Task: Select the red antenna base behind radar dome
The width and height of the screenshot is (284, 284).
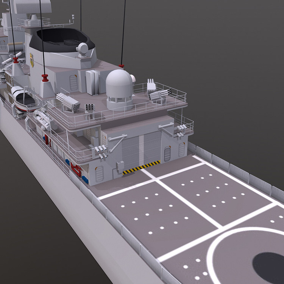Action: (122, 66)
